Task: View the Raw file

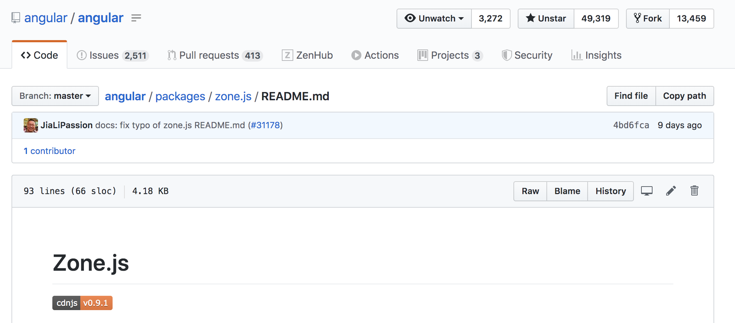Action: pos(530,191)
